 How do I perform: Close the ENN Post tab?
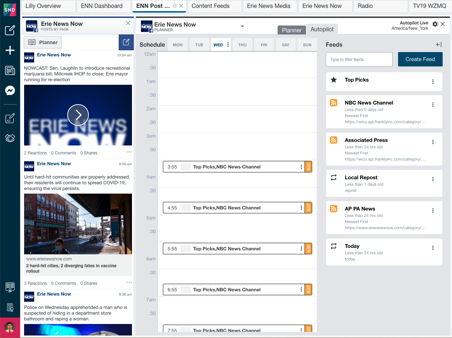tap(181, 6)
